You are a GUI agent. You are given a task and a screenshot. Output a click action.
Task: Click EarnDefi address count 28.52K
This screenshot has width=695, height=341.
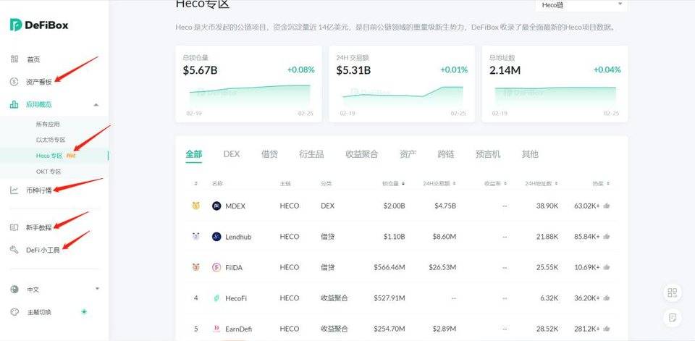547,329
